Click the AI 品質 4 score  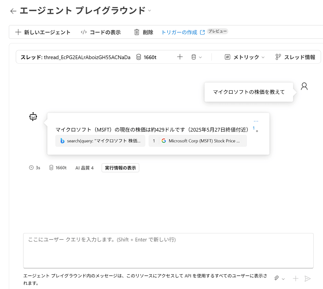coord(84,168)
